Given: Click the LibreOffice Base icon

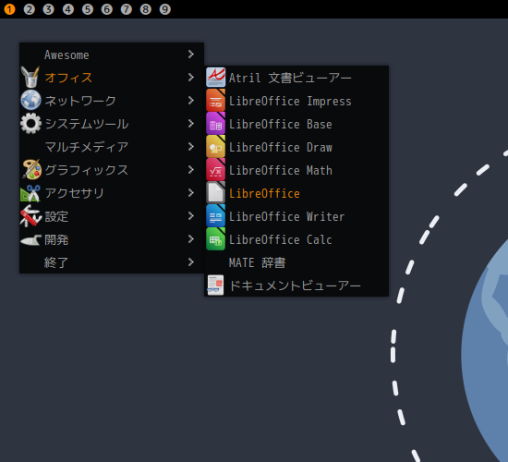Looking at the screenshot, I should click(x=216, y=124).
